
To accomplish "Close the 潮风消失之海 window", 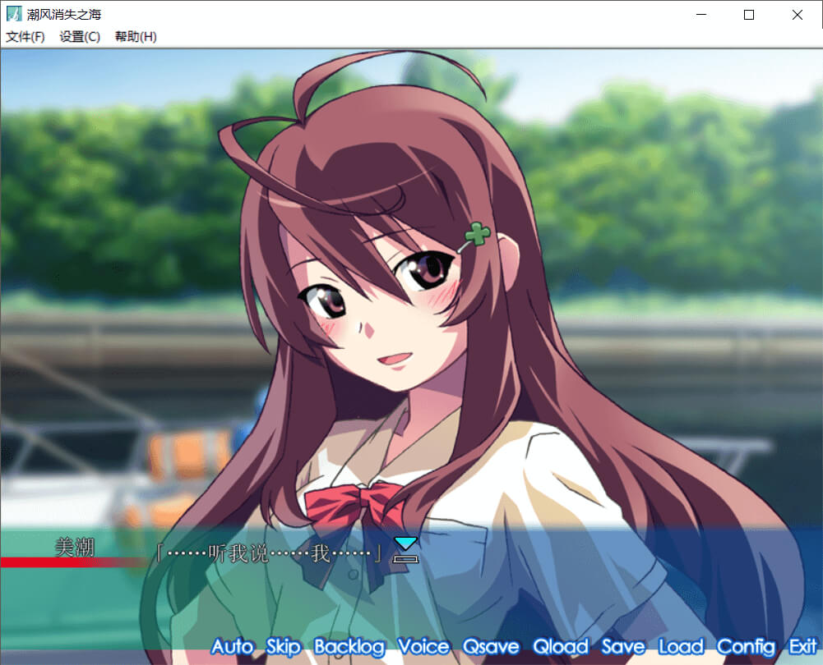I will [798, 15].
